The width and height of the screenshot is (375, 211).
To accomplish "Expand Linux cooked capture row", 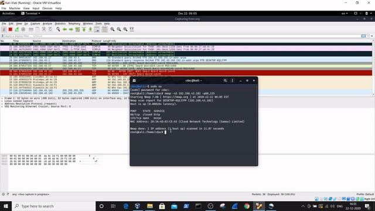I will click(2, 101).
